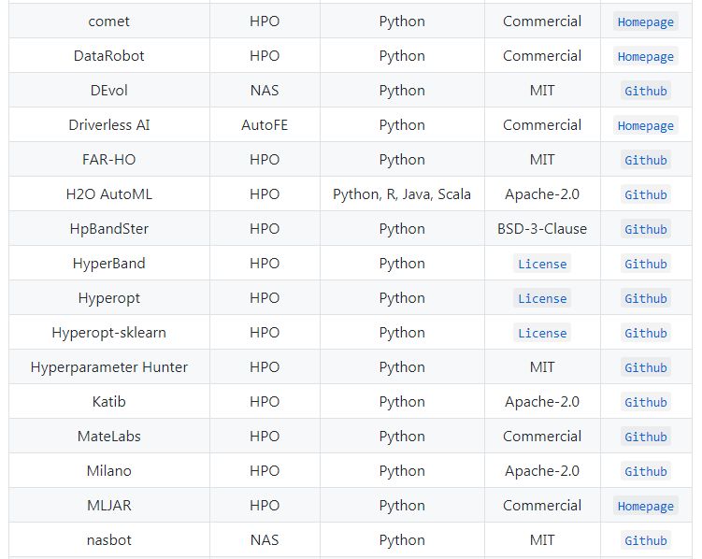Click 'HPO' type in Katib row

point(265,401)
